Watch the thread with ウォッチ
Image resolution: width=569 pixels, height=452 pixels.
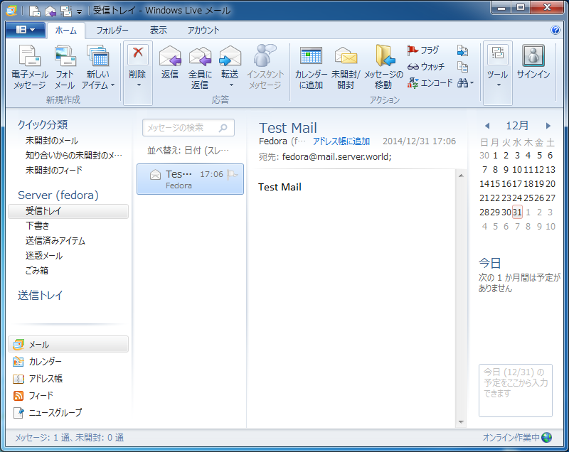click(425, 67)
